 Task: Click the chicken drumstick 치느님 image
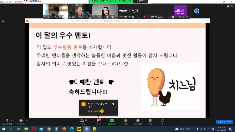tap(171, 87)
